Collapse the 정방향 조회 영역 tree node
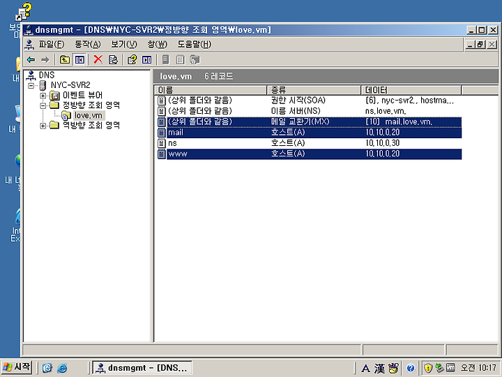 (43, 105)
